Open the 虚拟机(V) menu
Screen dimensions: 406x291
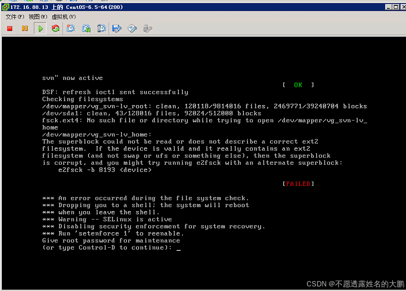tap(64, 17)
